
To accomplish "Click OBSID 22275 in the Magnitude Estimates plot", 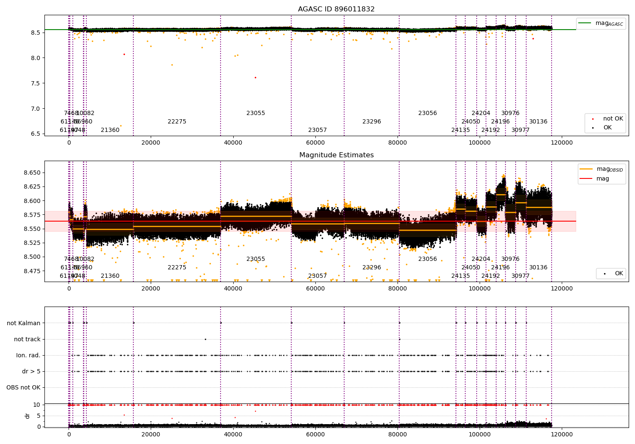I will pos(177,268).
